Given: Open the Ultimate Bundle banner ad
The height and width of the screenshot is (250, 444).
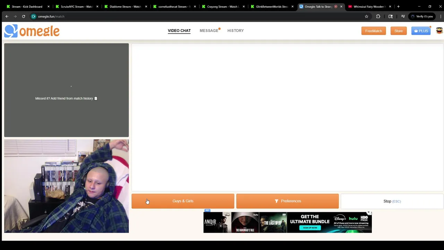Looking at the screenshot, I should pyautogui.click(x=288, y=222).
